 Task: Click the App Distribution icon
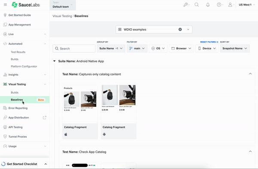pos(5,118)
